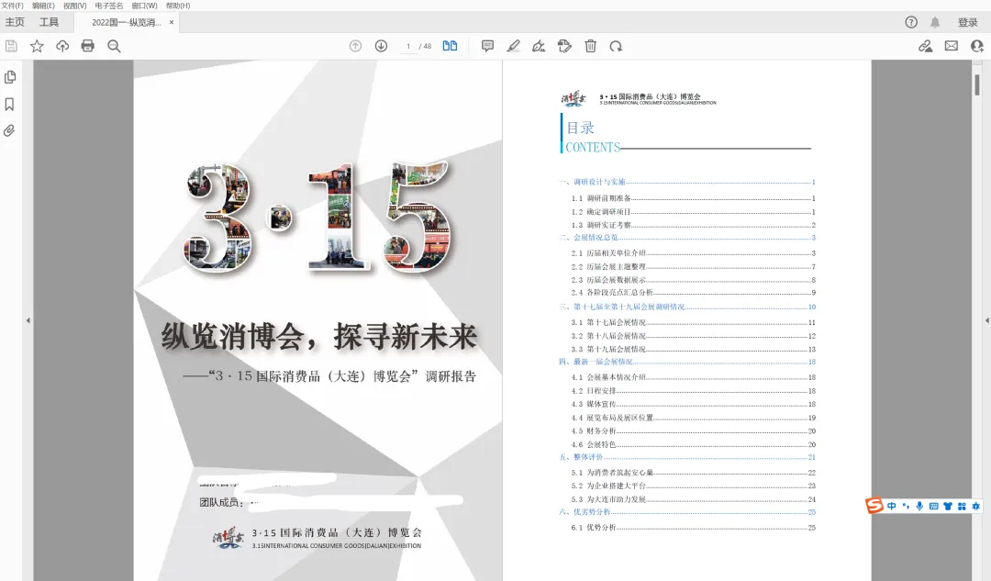The image size is (991, 581).
Task: Go to next page arrow
Action: (x=381, y=46)
